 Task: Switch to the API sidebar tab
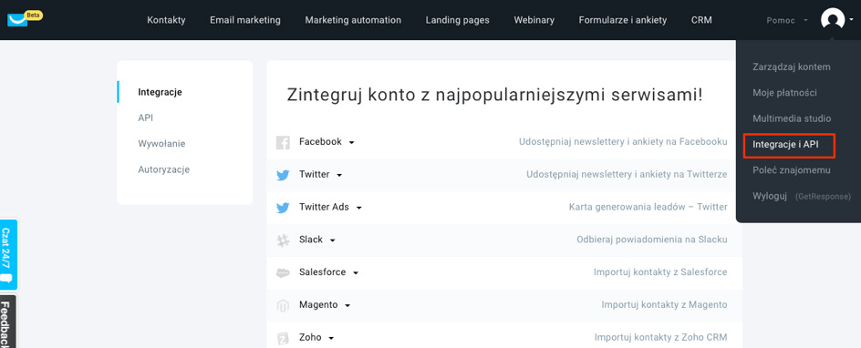(x=146, y=118)
